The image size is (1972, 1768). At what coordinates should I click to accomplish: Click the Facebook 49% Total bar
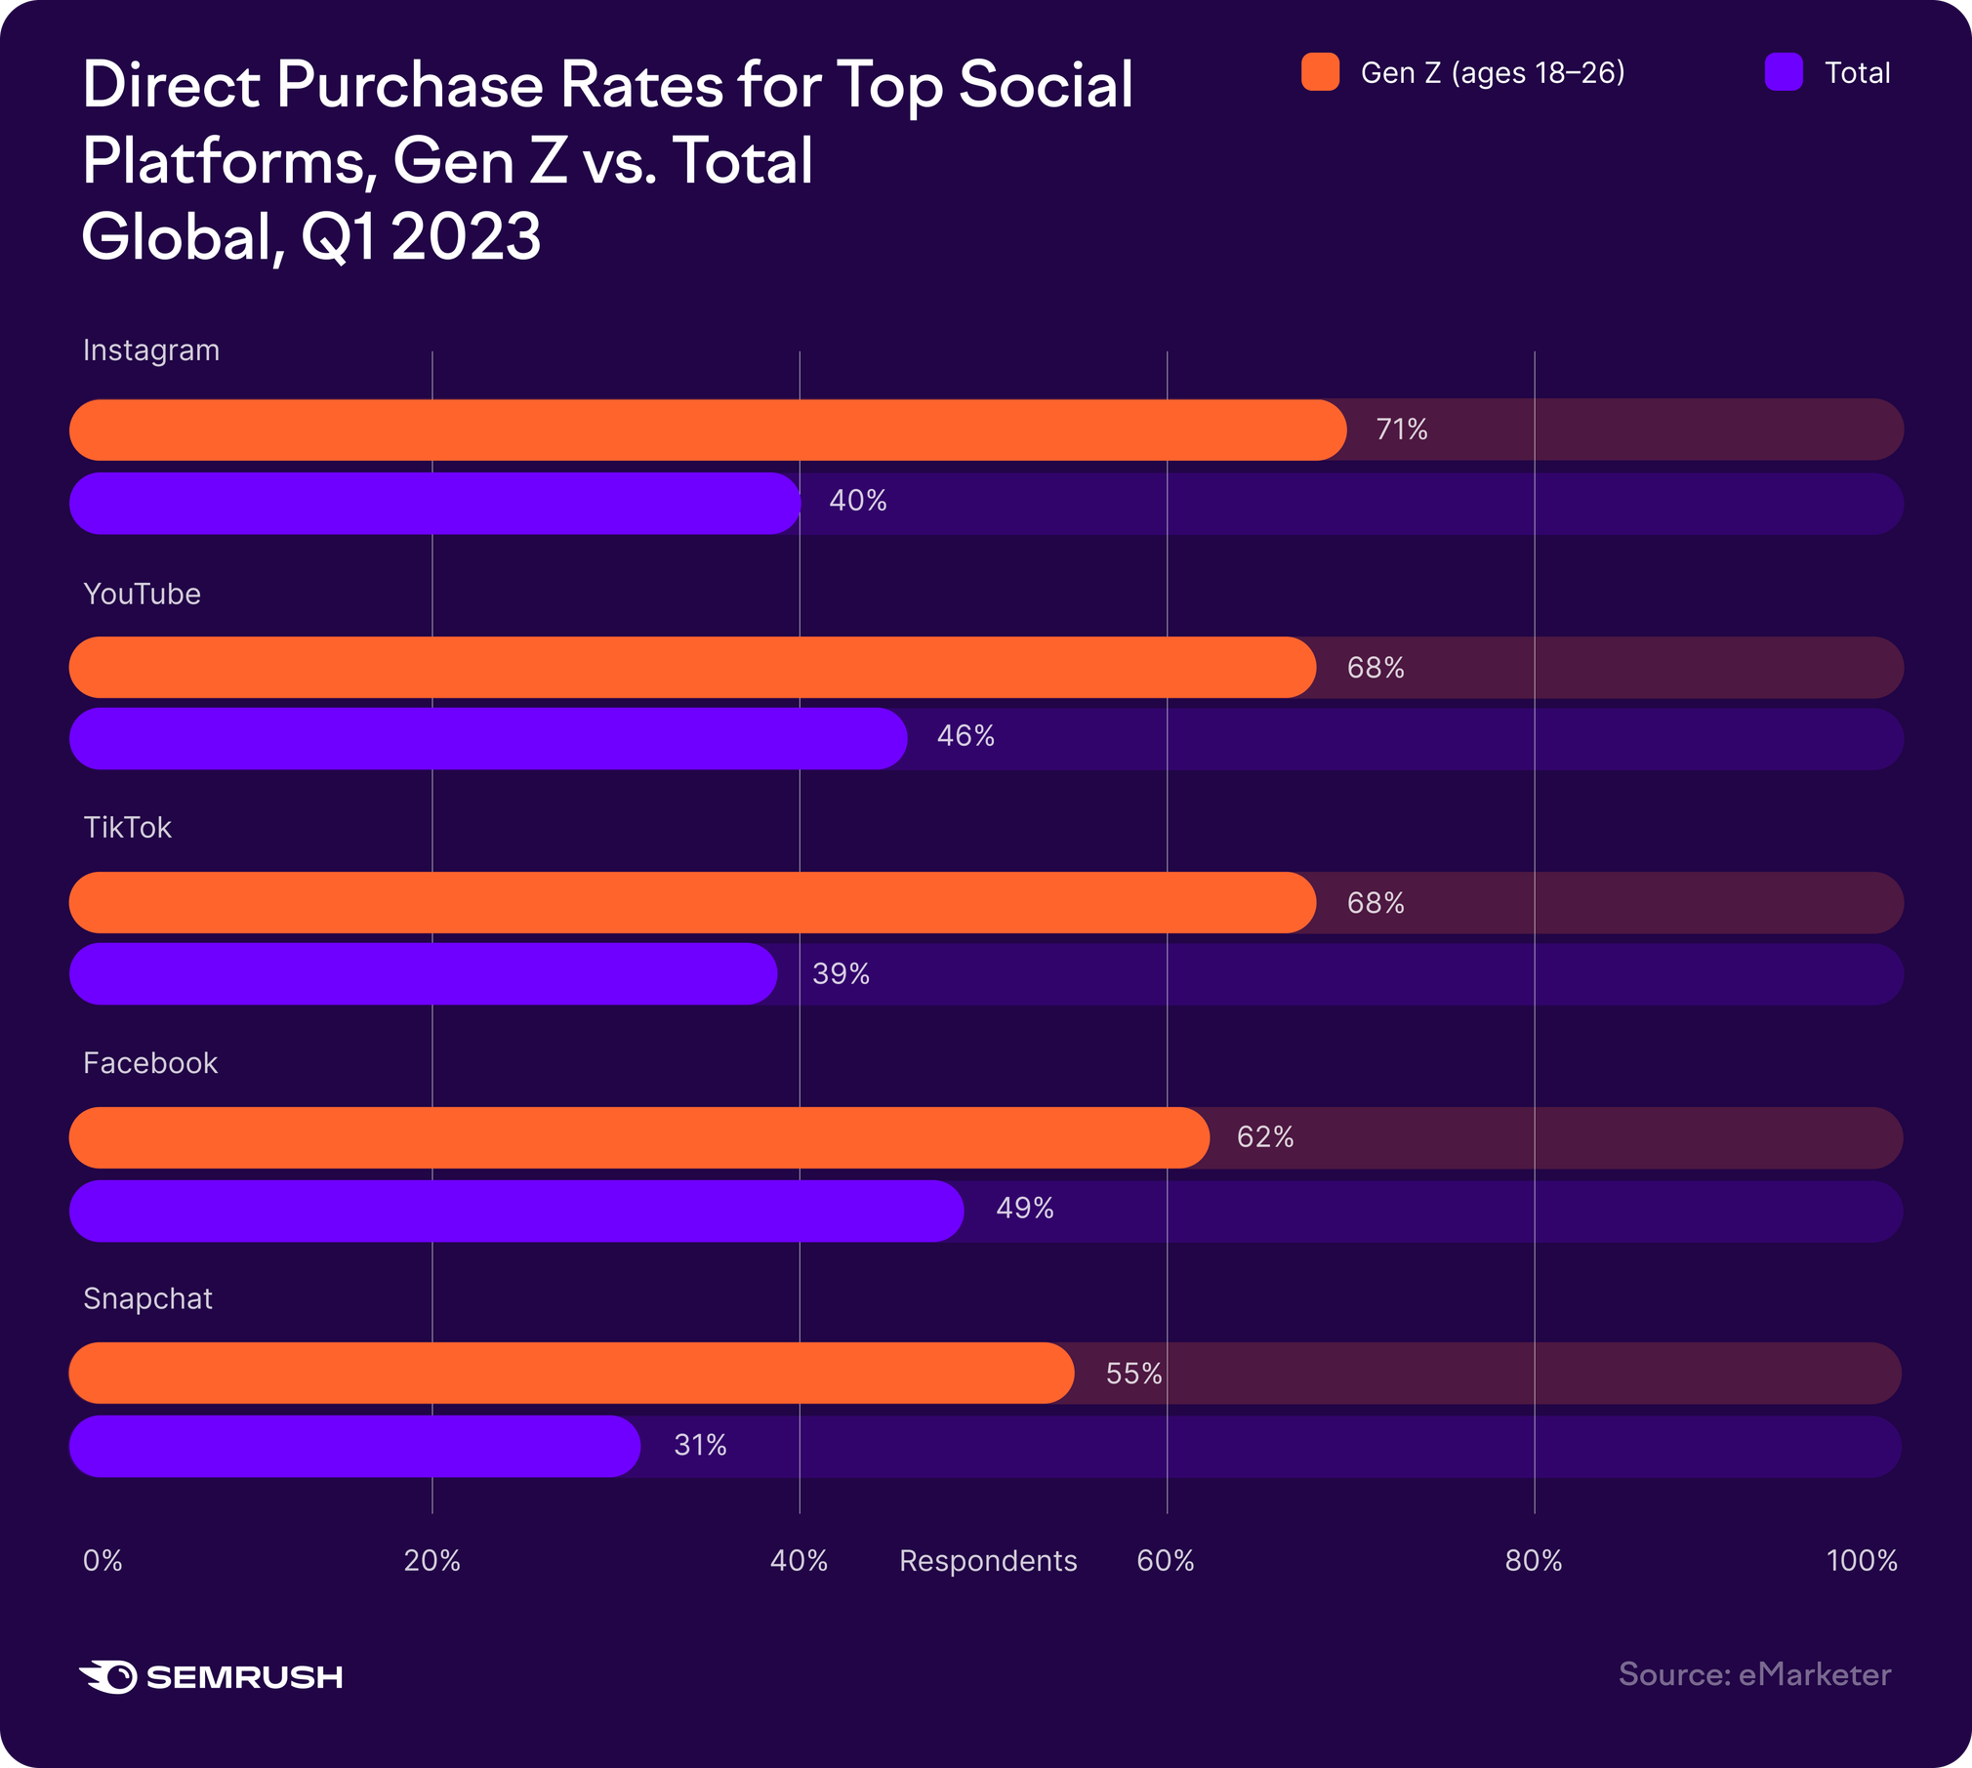pos(515,1211)
